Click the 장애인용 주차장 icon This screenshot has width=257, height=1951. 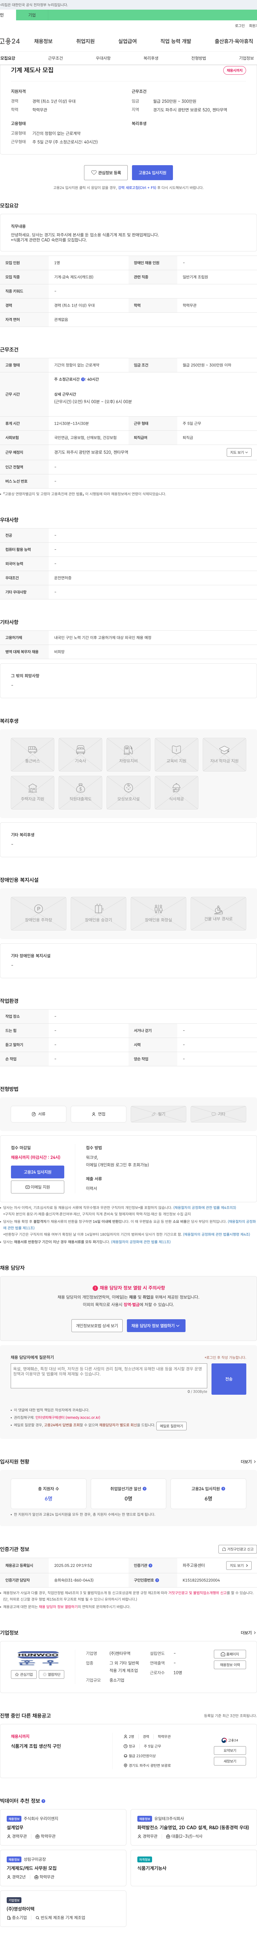pyautogui.click(x=39, y=913)
